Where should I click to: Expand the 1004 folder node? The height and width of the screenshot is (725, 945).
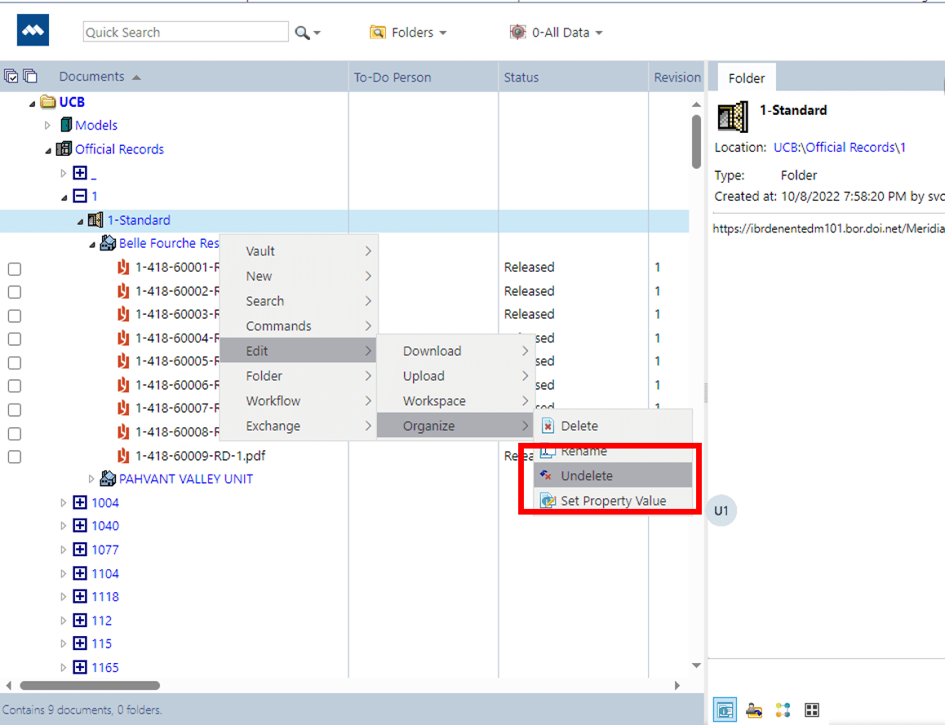click(x=64, y=503)
